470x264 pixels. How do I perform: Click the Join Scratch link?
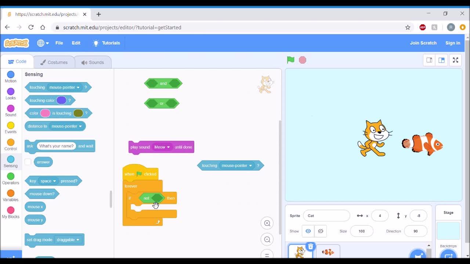click(423, 43)
